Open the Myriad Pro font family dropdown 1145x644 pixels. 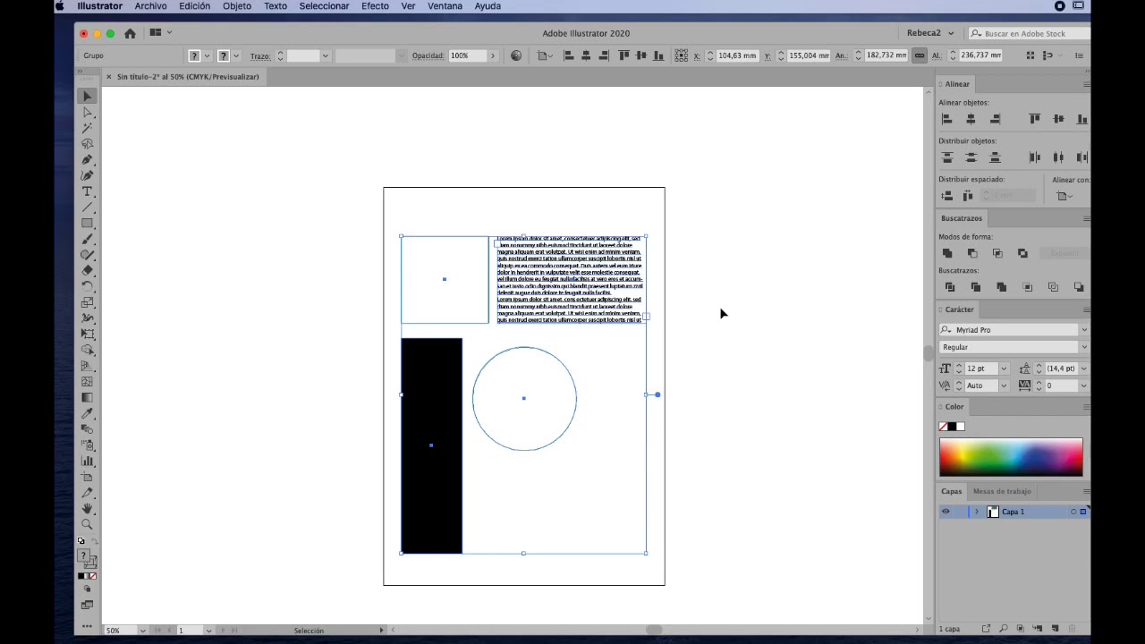(x=1084, y=330)
